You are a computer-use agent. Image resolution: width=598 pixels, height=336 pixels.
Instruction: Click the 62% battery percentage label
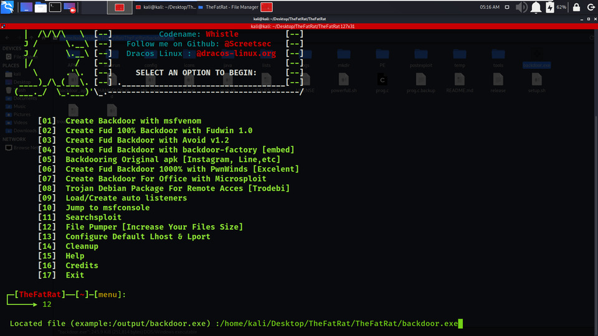tap(561, 7)
